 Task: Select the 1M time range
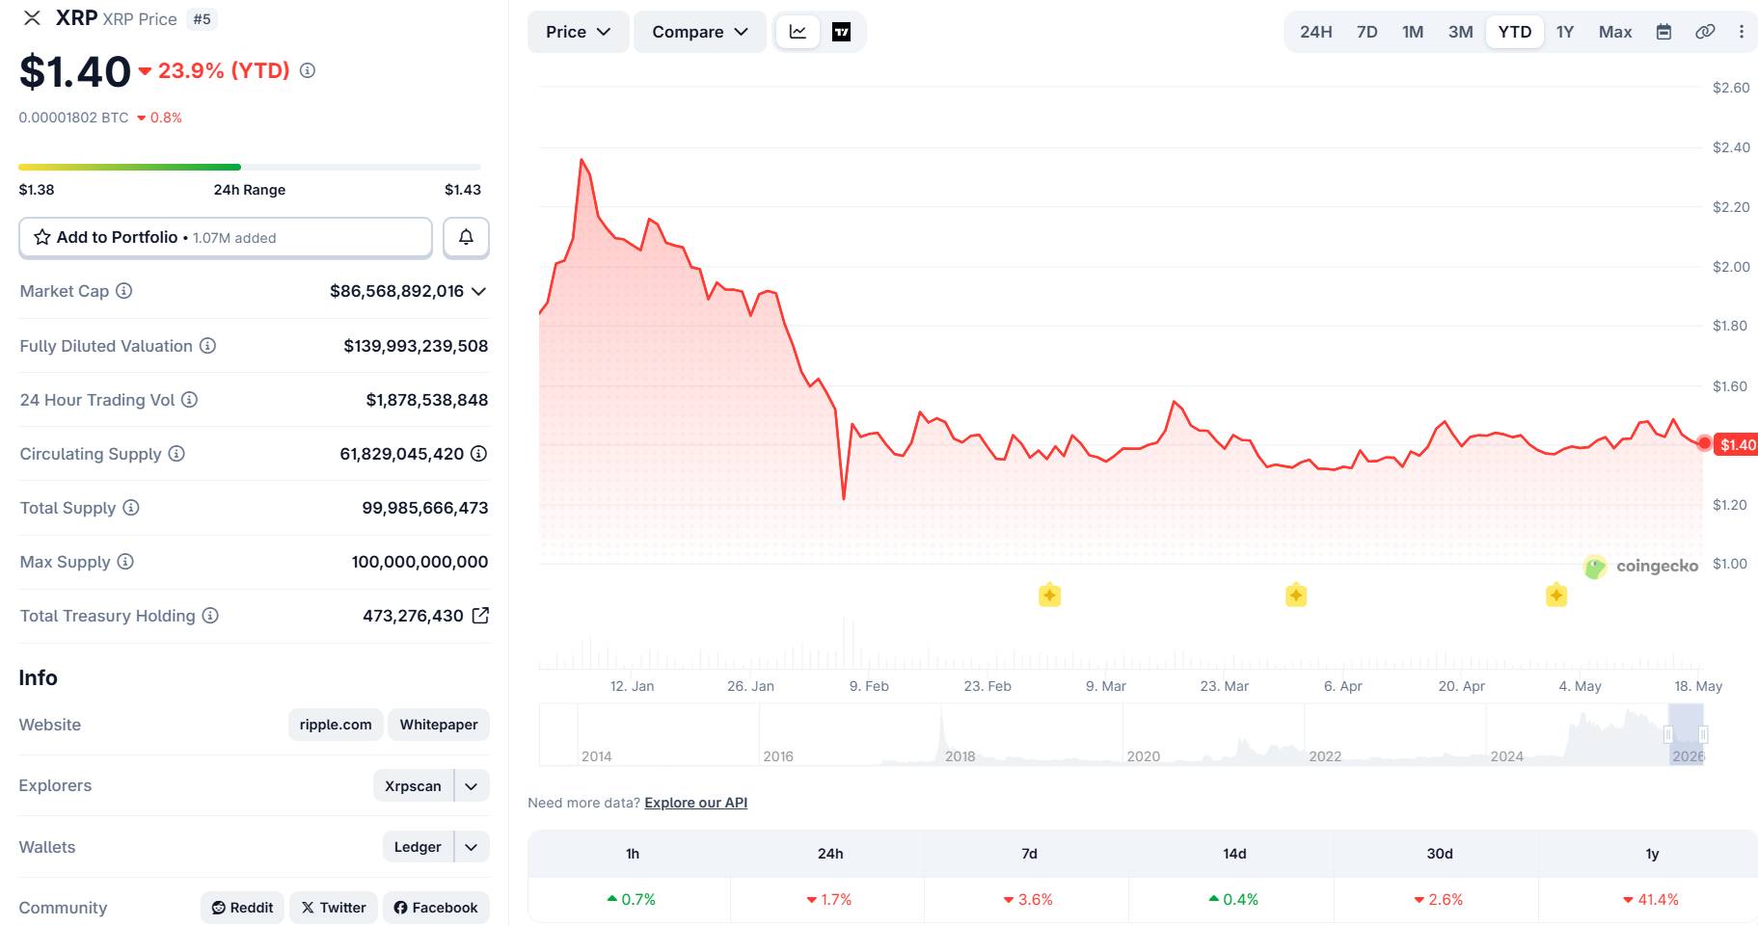(x=1413, y=32)
